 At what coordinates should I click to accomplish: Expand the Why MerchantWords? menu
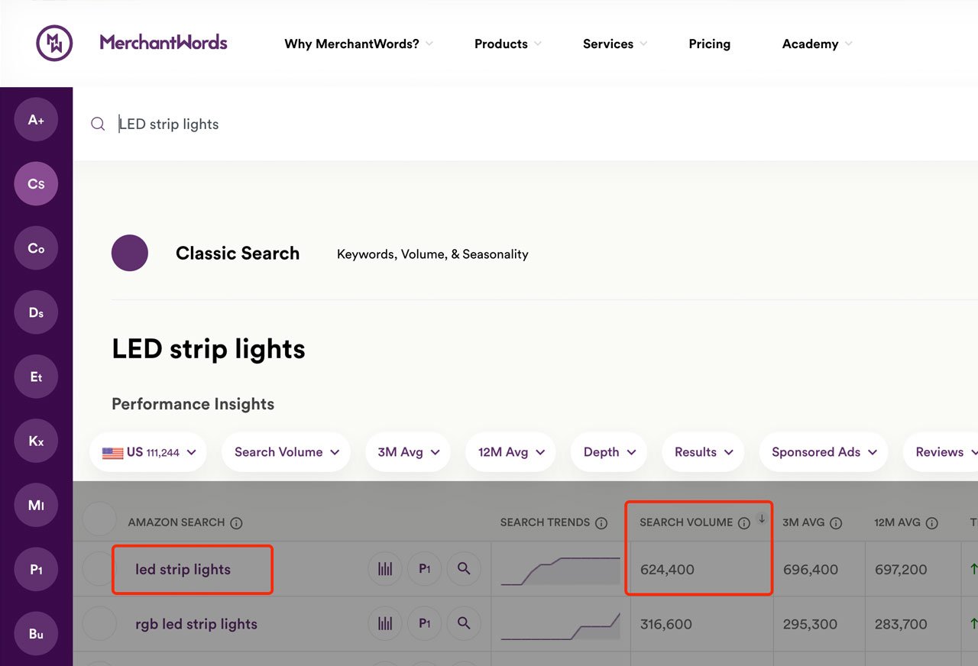358,44
